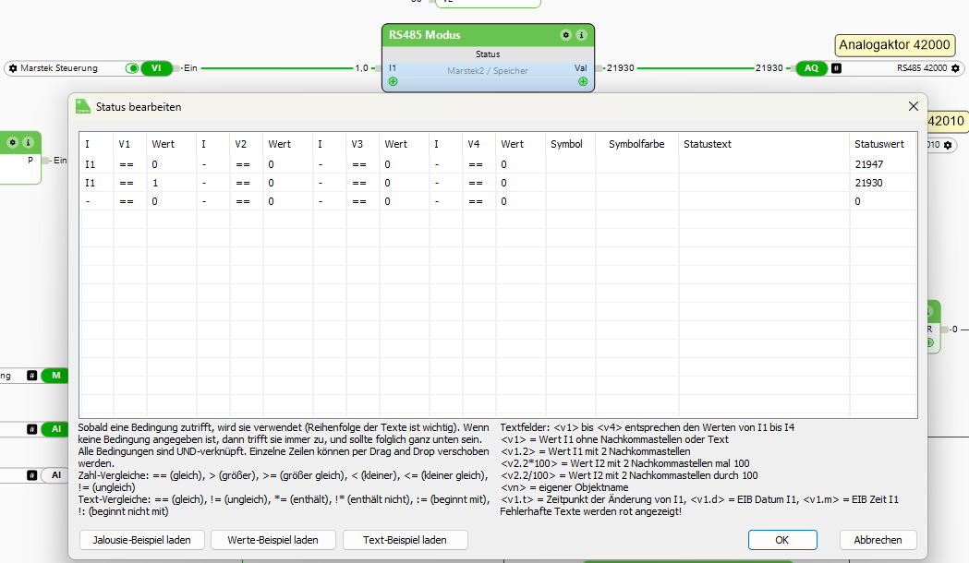
Task: Click Symbolfarbe column header
Action: pyautogui.click(x=636, y=144)
